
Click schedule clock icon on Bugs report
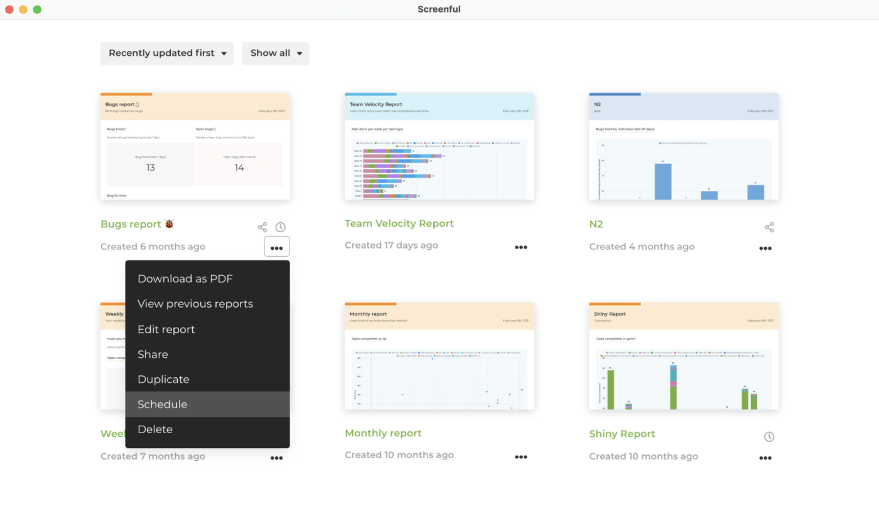coord(281,227)
